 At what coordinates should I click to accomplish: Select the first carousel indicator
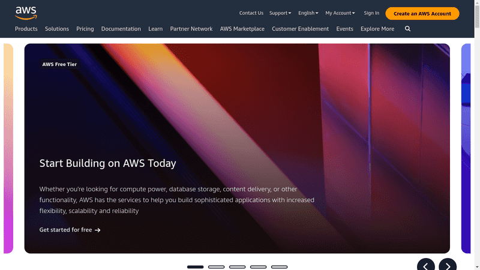pyautogui.click(x=195, y=266)
